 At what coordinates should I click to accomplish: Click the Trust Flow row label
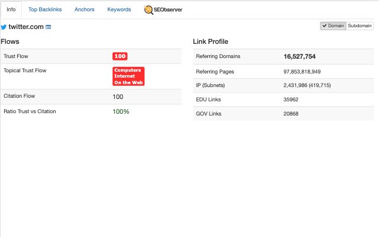coord(16,56)
